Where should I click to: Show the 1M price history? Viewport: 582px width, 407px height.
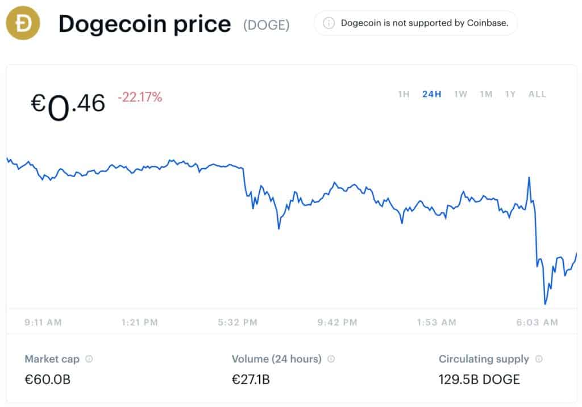tap(486, 94)
